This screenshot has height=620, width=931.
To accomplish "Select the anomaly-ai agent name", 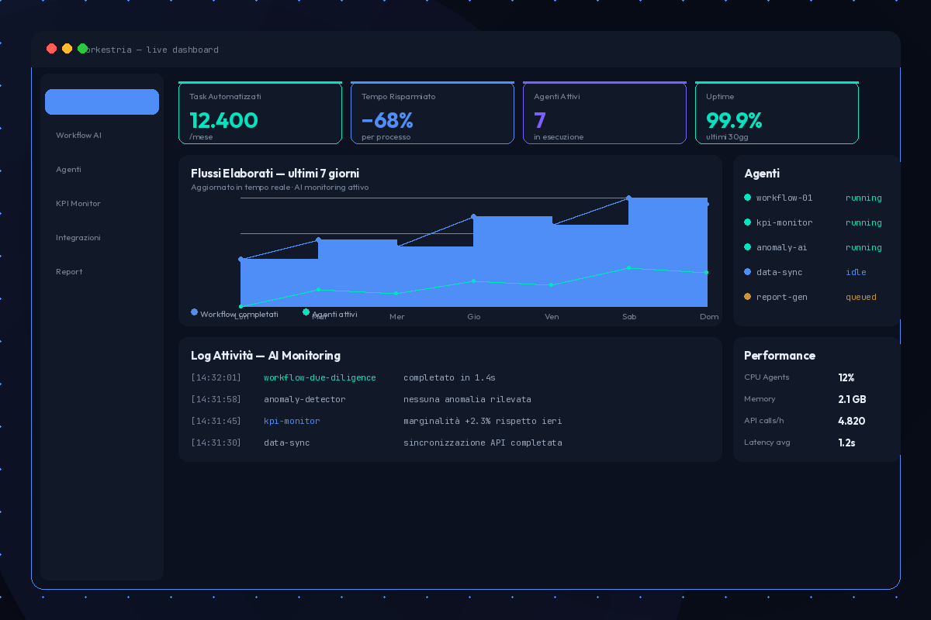I will pos(782,248).
